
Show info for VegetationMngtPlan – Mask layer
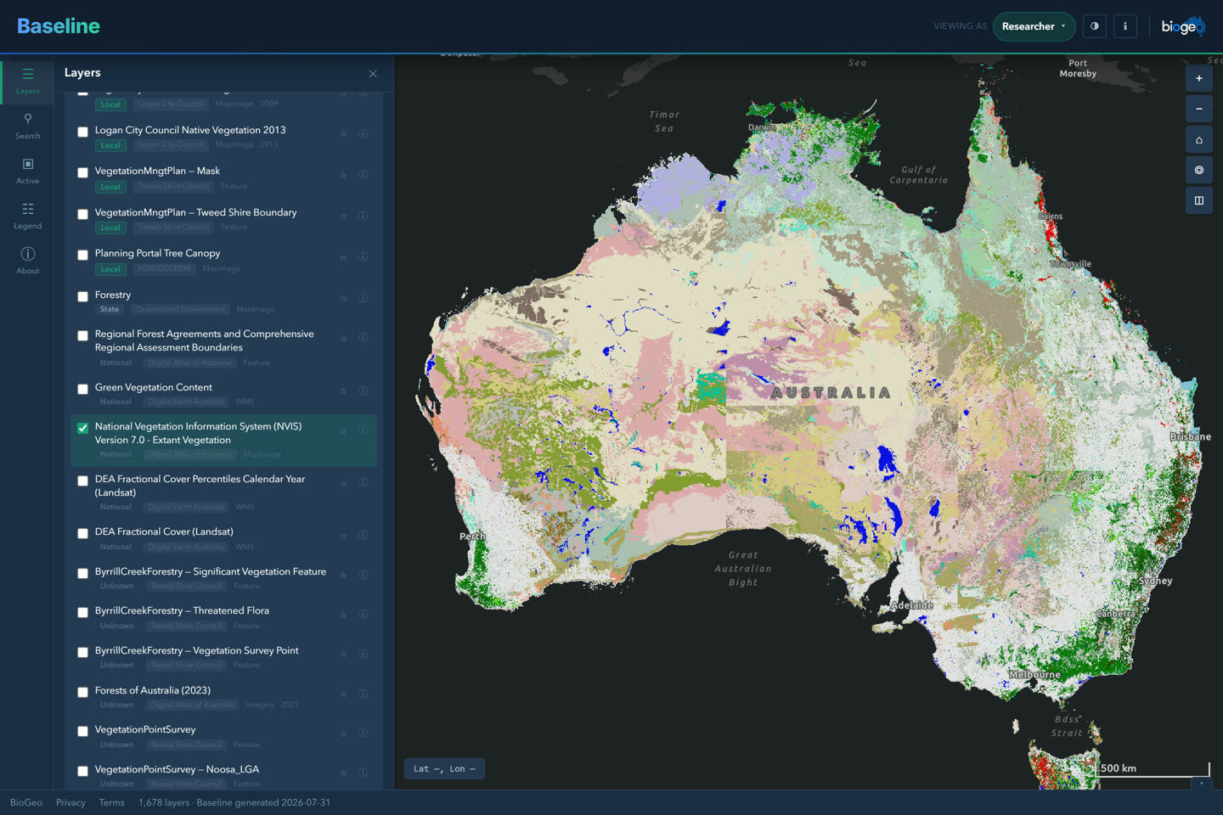coord(363,174)
